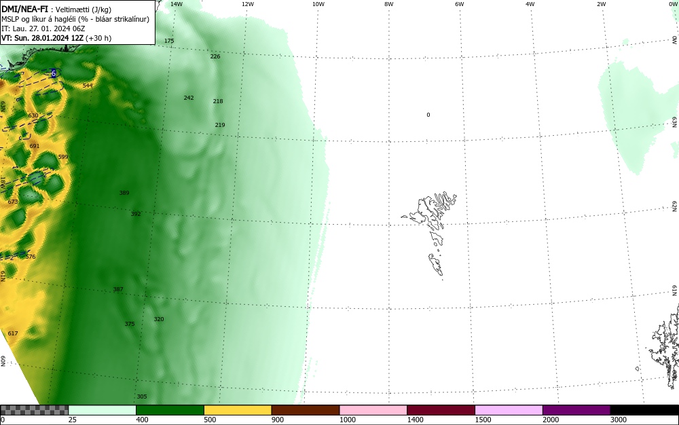Click the legend threshold label 400
The width and height of the screenshot is (679, 425).
(142, 420)
